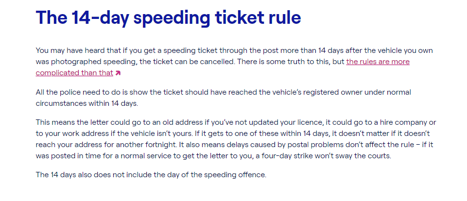The width and height of the screenshot is (467, 201).
Task: Click the phrase "a four-day strike won't sway the courts"
Action: click(323, 156)
